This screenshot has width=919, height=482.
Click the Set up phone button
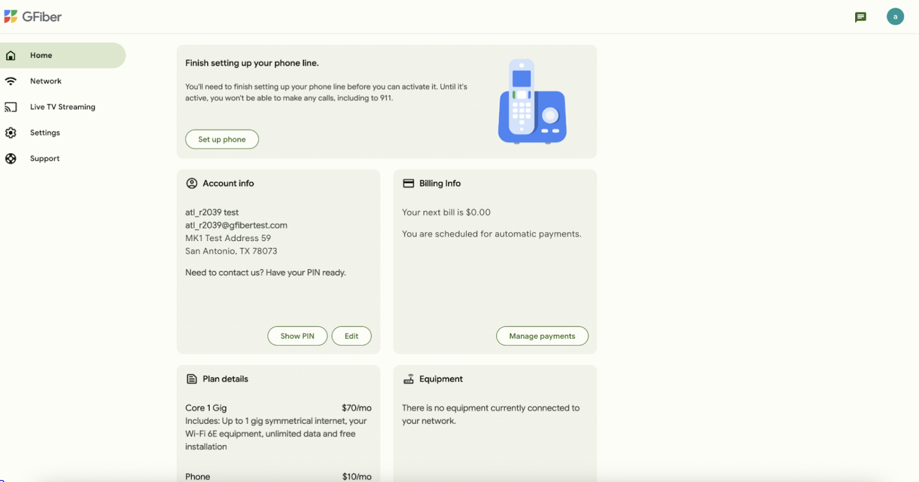[222, 139]
